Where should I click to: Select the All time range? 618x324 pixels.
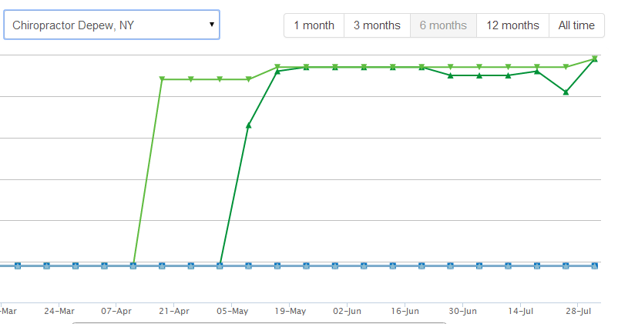pos(576,25)
